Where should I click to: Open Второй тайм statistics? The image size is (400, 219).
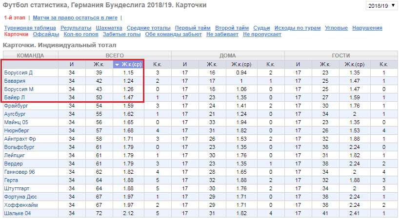(232, 28)
